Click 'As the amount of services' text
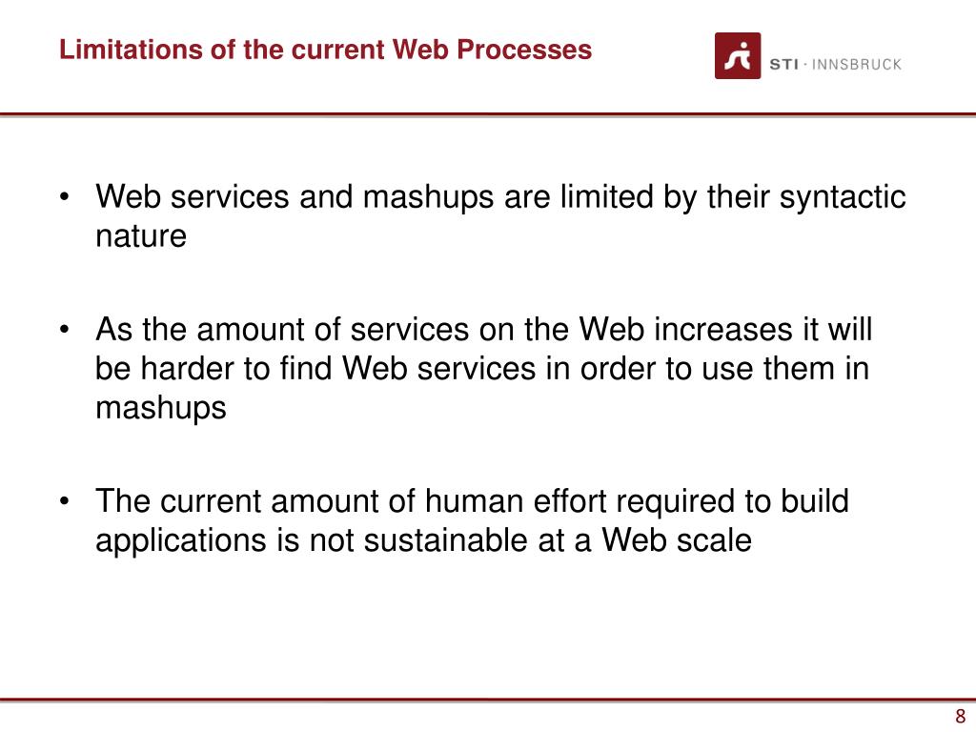This screenshot has height=732, width=976. (282, 329)
